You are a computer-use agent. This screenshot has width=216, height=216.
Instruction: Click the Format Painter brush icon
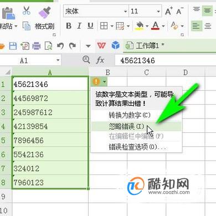tap(45, 13)
